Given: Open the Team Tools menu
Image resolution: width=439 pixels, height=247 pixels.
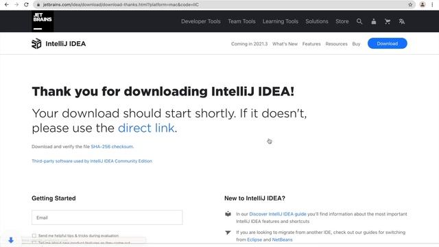Looking at the screenshot, I should (241, 21).
